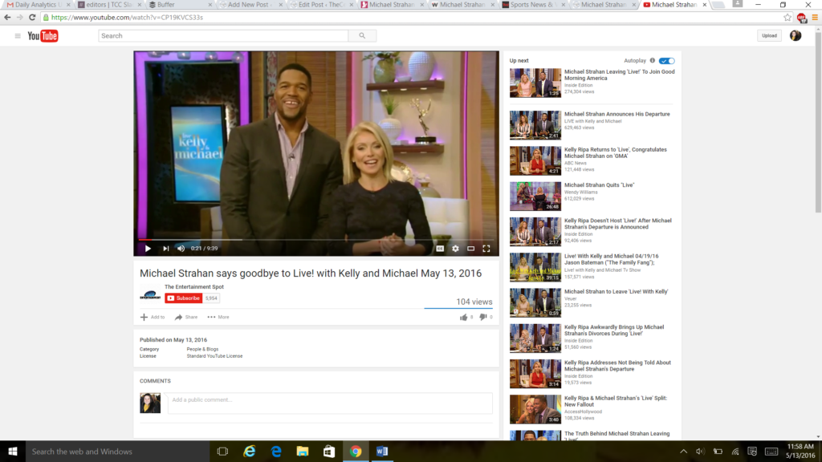Play the video
822x462 pixels.
148,249
